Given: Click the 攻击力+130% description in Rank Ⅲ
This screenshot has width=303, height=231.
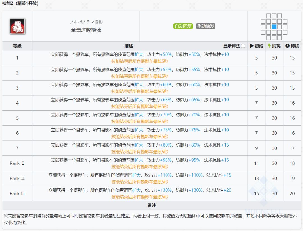Looking at the screenshot, I should click(x=158, y=190).
